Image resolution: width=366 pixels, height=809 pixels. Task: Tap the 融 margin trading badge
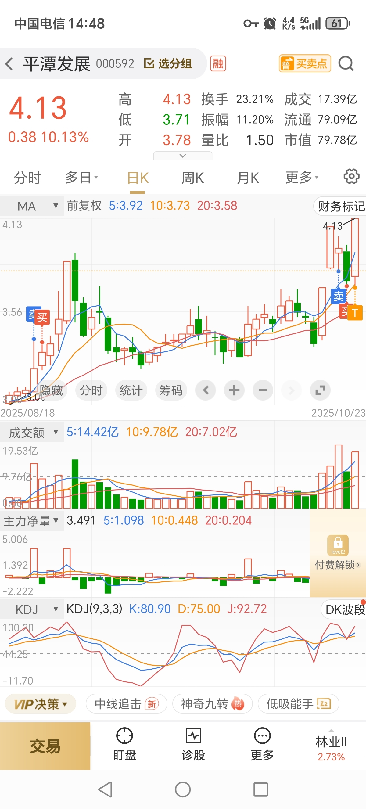point(218,64)
